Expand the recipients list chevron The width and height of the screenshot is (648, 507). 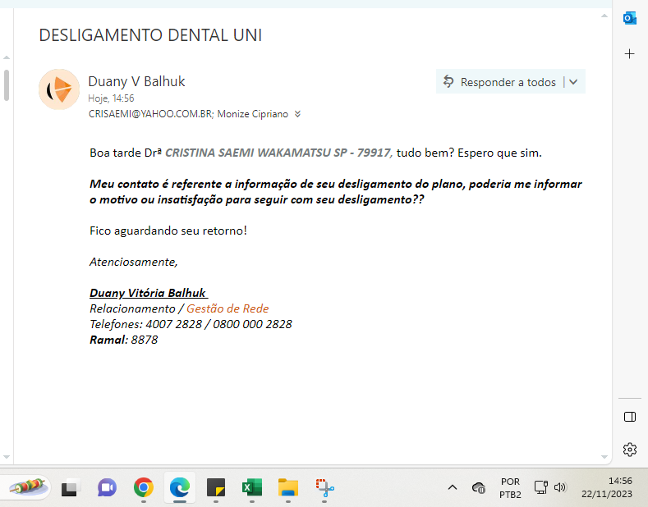click(x=297, y=114)
